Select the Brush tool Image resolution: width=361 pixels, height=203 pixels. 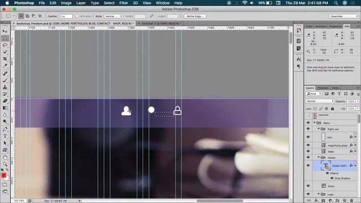(5, 80)
